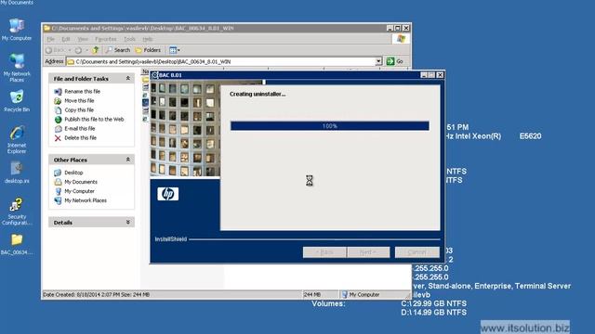Click the HP logo in installer

click(x=167, y=194)
